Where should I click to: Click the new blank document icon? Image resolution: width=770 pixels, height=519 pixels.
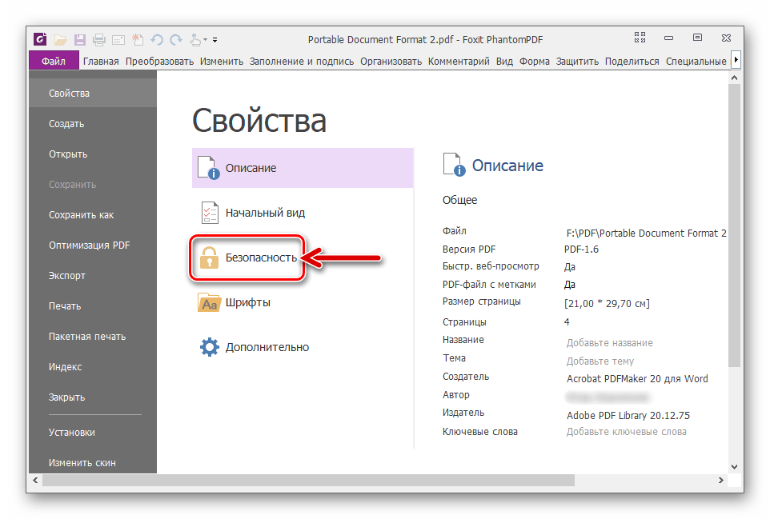[x=138, y=39]
